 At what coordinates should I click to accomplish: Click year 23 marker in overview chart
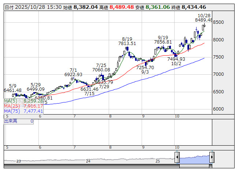point(18,161)
